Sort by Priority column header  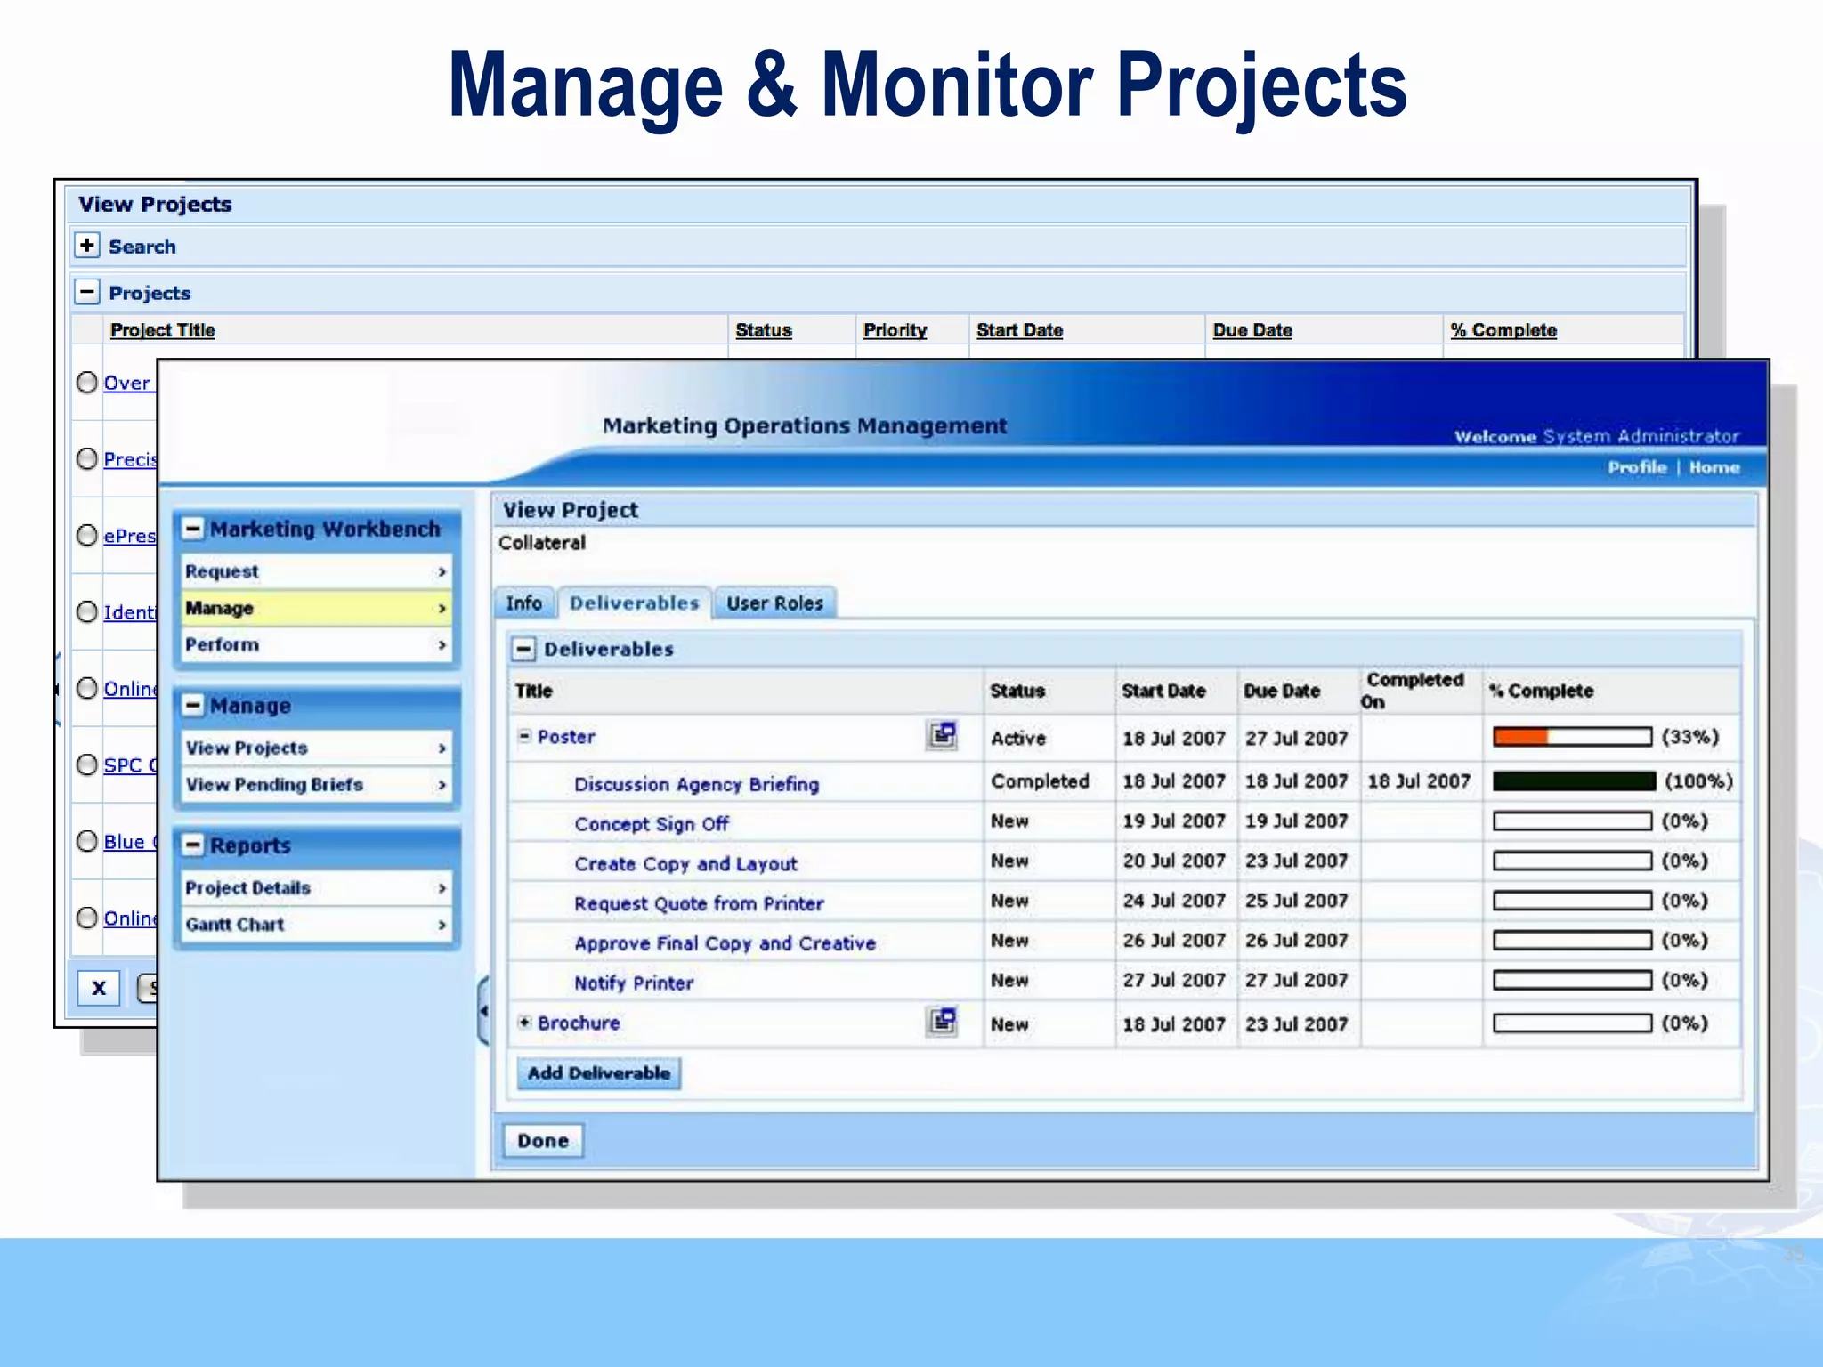895,330
